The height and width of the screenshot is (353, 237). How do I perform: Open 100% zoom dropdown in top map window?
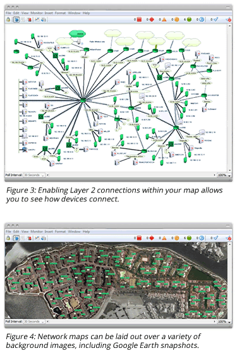[x=224, y=175]
